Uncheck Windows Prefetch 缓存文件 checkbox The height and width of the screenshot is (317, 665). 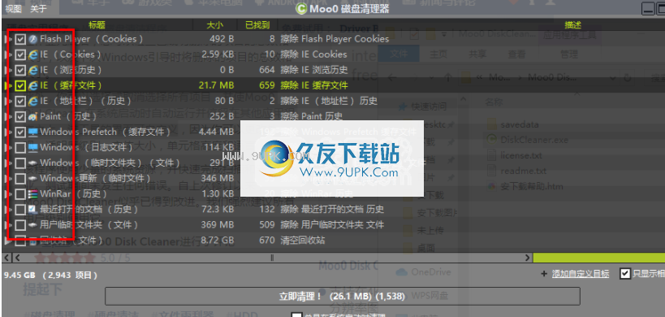20,132
